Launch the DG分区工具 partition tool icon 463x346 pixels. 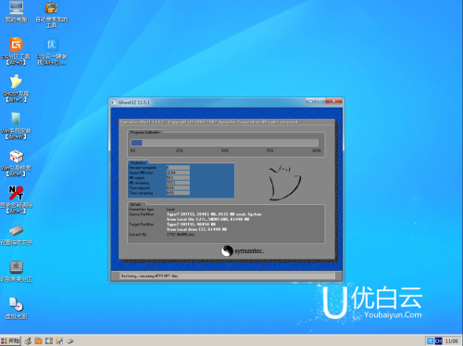16,51
